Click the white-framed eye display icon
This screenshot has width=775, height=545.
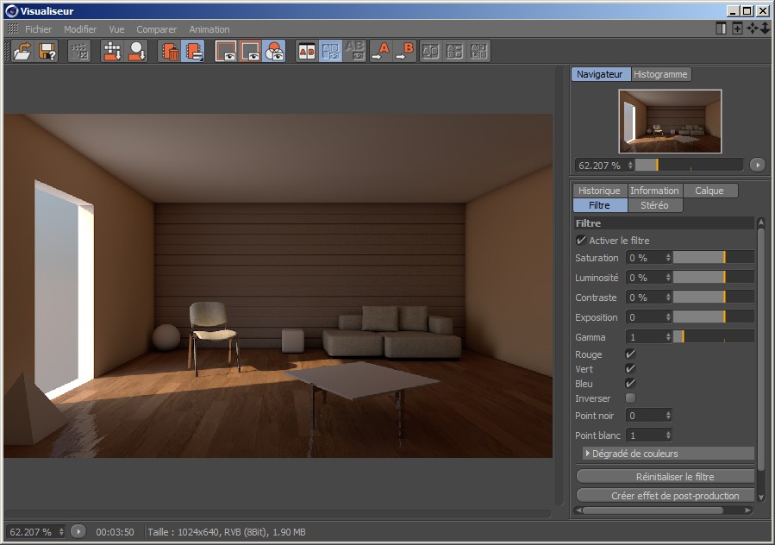227,51
